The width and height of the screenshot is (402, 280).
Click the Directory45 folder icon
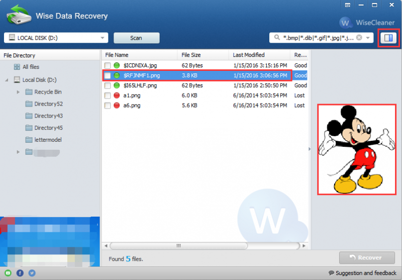tap(29, 128)
